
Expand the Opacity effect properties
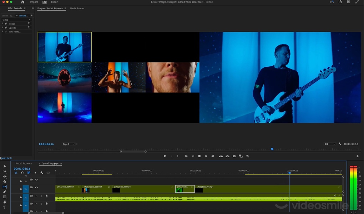(x=2, y=27)
